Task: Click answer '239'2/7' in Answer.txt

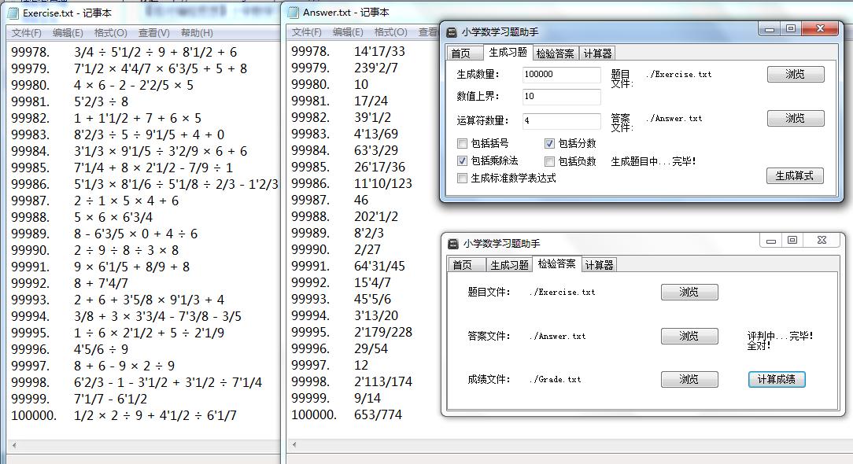Action: pos(376,68)
